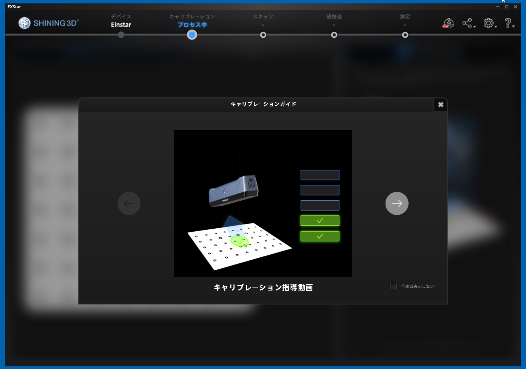Select the キャリブレーション step label
526x369 pixels.
click(x=192, y=17)
